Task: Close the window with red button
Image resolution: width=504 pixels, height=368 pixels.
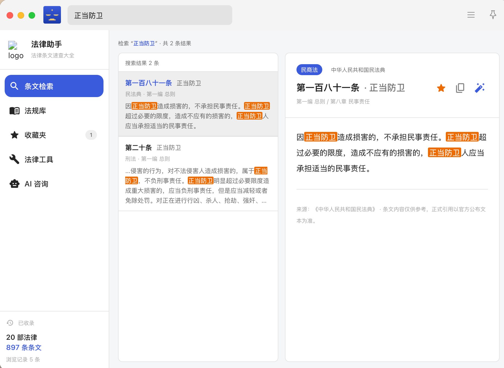Action: click(x=10, y=15)
